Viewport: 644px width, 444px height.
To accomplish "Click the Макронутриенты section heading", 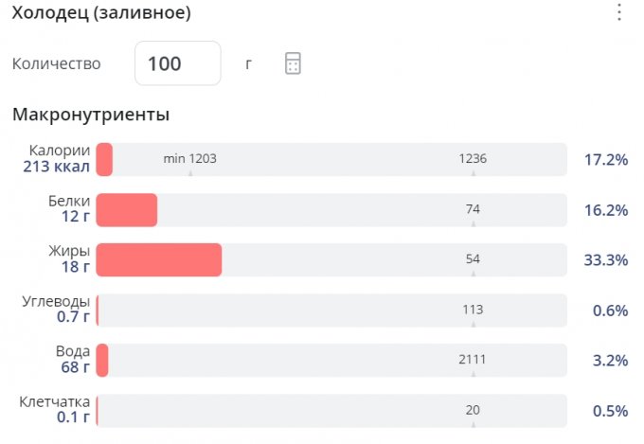I will [91, 115].
